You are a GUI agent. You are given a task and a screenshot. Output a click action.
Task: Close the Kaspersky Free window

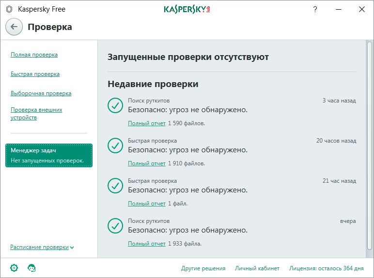pyautogui.click(x=362, y=9)
